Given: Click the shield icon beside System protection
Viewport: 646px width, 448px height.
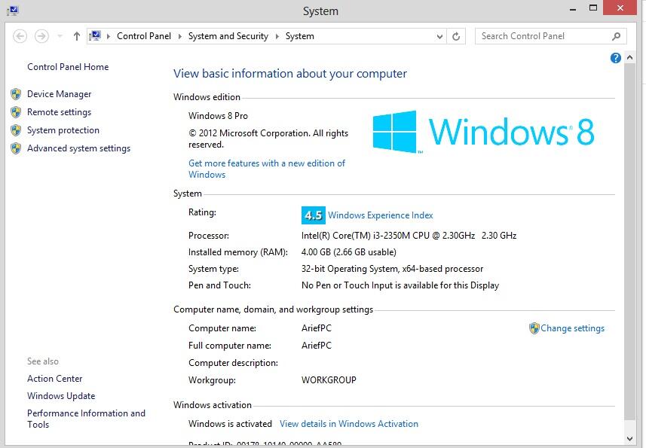Looking at the screenshot, I should coord(16,130).
